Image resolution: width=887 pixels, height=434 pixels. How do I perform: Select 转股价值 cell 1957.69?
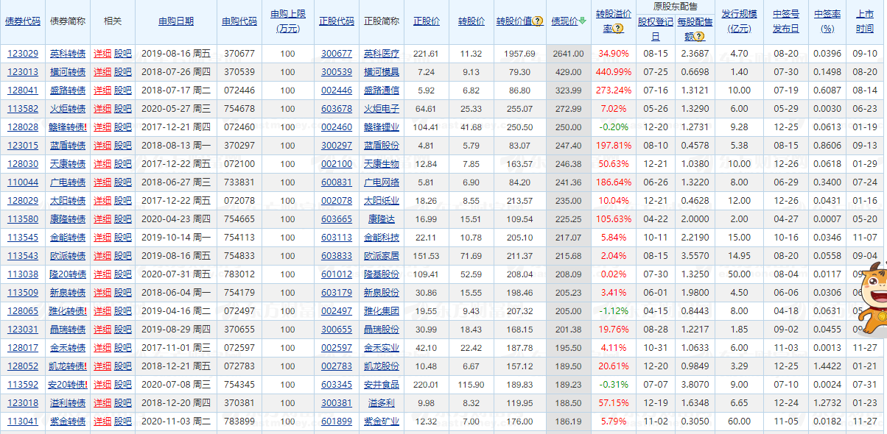tap(519, 54)
